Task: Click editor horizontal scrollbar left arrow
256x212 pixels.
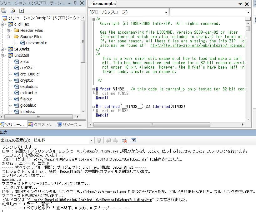Action: (x=90, y=125)
